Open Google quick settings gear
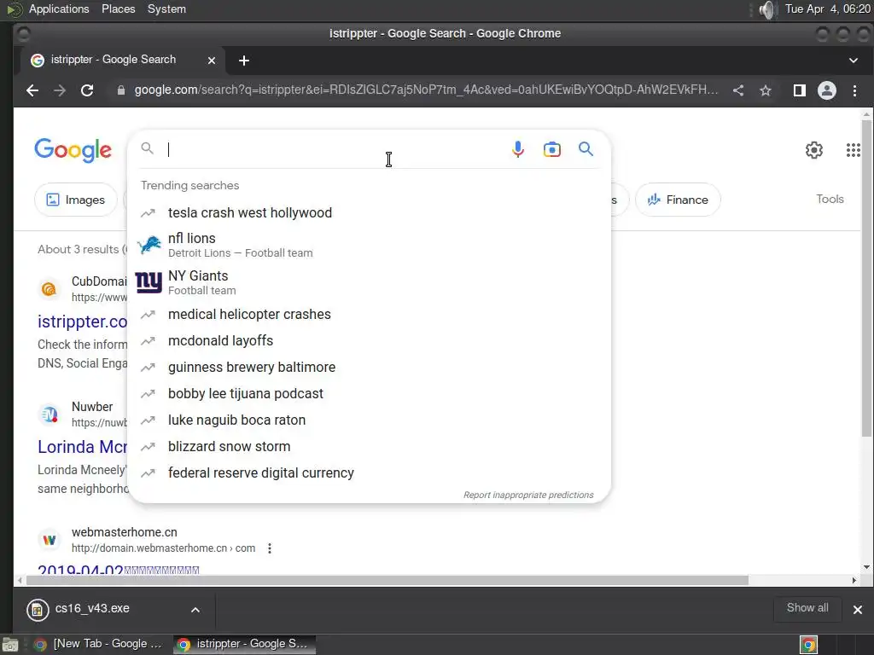Viewport: 874px width, 655px height. coord(813,150)
